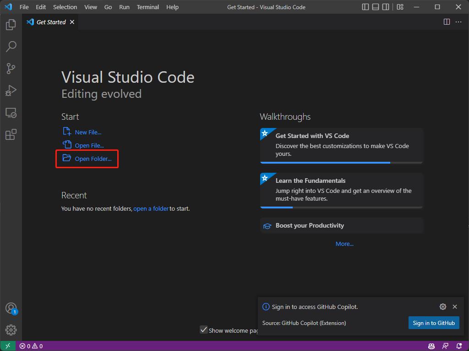Close the Get Started tab

coord(72,22)
